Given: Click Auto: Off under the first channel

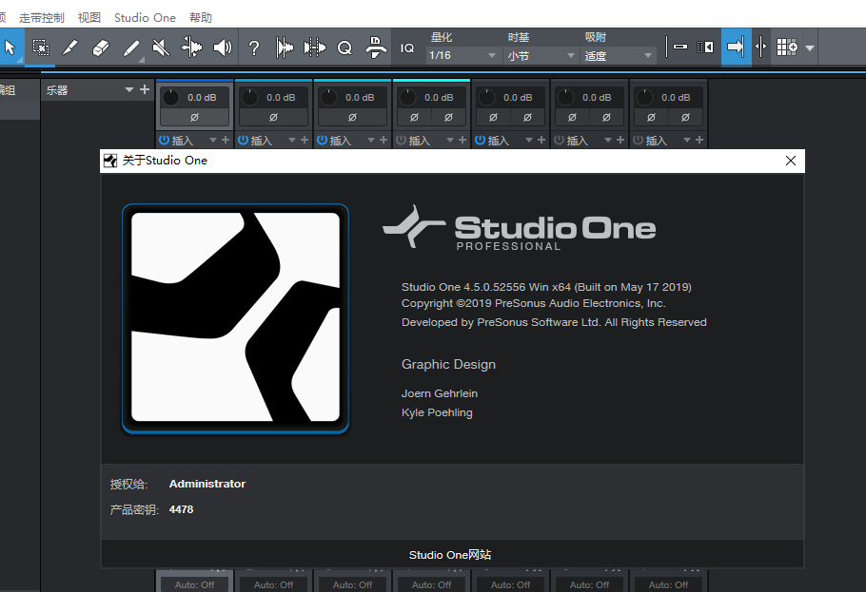Looking at the screenshot, I should tap(194, 584).
